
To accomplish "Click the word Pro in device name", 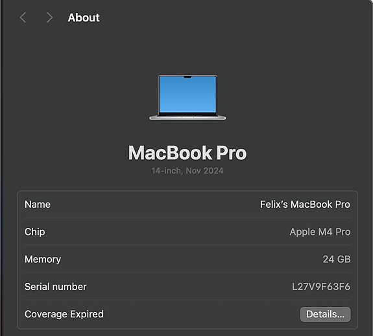I will pos(343,205).
